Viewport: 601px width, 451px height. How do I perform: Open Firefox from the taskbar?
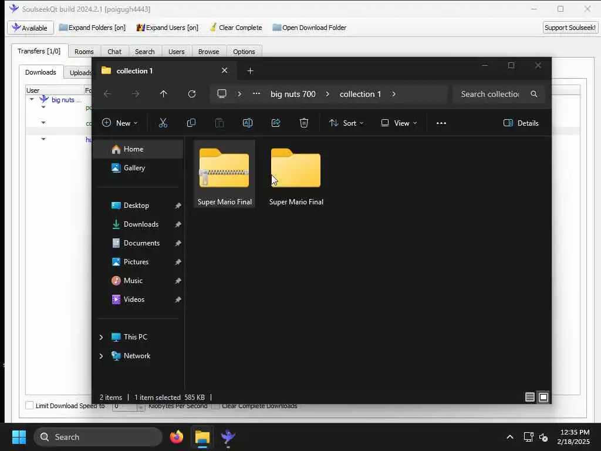[176, 437]
